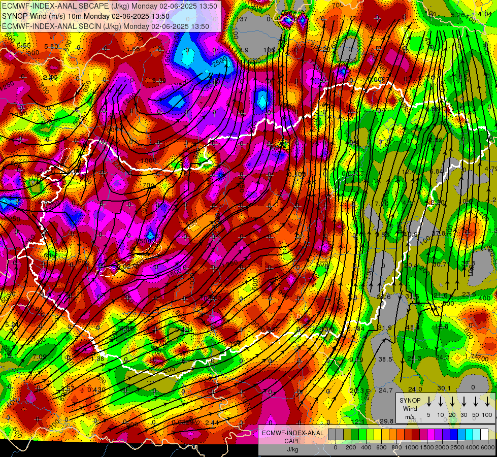This screenshot has width=497, height=457.
Task: Select the crimson-pink swatch left of 1500 tick
Action: 423,434
